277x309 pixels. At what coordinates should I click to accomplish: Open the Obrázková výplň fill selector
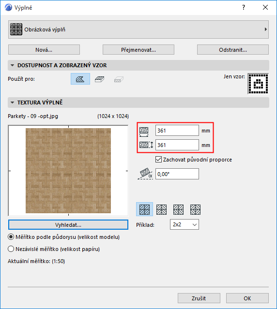tap(138, 29)
